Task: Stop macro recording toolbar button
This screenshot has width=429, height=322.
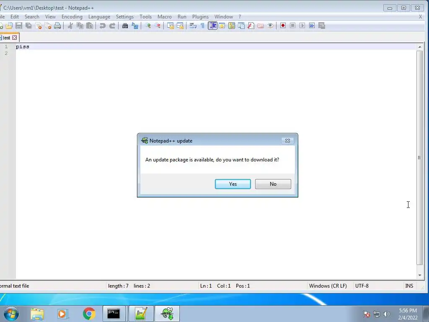Action: (292, 26)
